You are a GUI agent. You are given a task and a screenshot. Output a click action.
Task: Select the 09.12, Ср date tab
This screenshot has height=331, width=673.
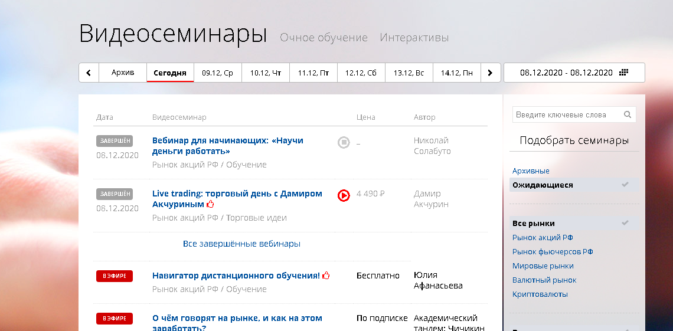point(217,73)
